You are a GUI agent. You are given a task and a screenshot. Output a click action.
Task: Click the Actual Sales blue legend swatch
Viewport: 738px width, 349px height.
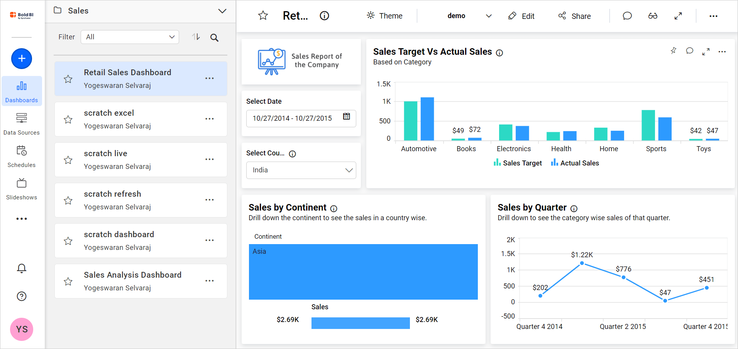[x=555, y=163]
